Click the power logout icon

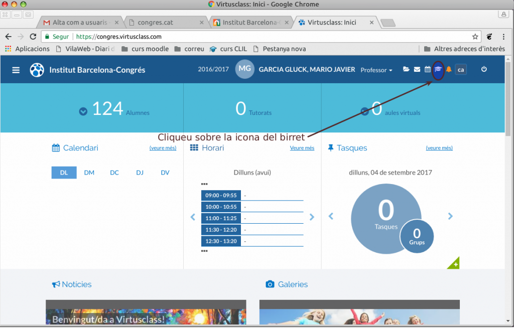484,69
